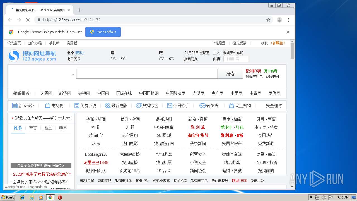Open 搜狐·新闻 link
The width and height of the screenshot is (357, 201).
(96, 119)
